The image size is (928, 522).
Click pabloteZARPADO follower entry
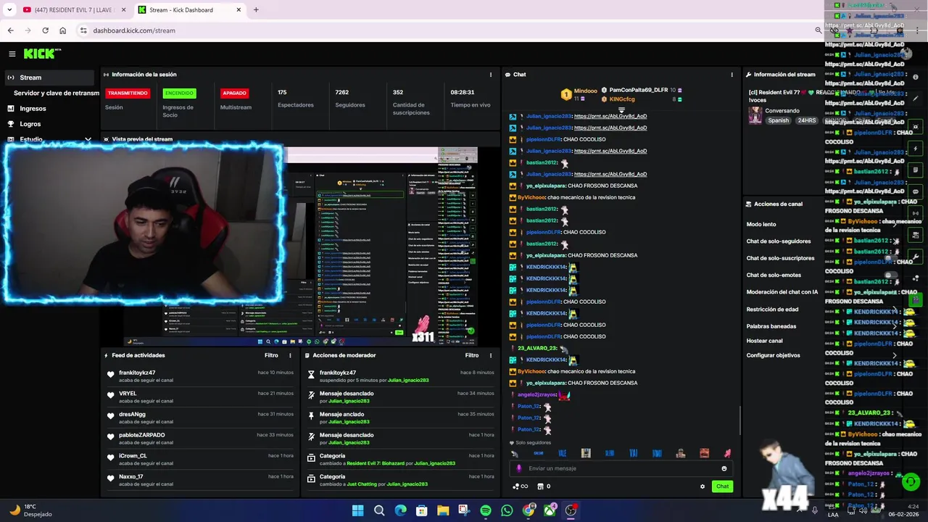[x=142, y=435]
